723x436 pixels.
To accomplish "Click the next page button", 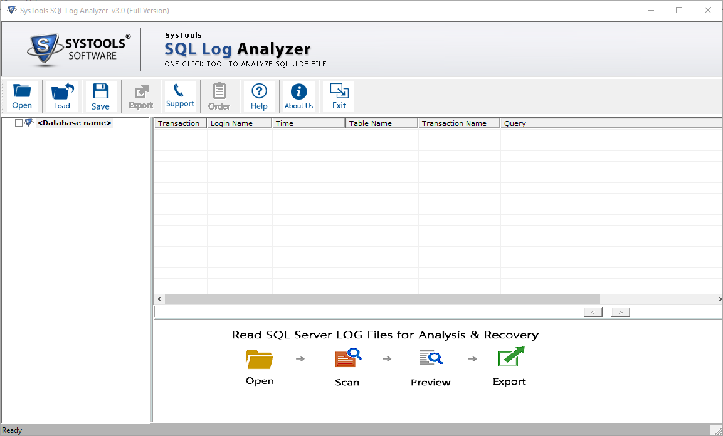I will click(x=621, y=312).
